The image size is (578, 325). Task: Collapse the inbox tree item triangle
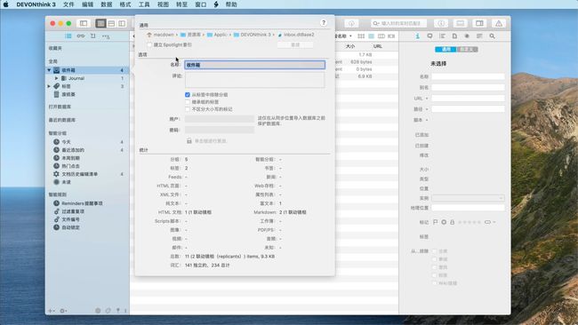(x=49, y=70)
